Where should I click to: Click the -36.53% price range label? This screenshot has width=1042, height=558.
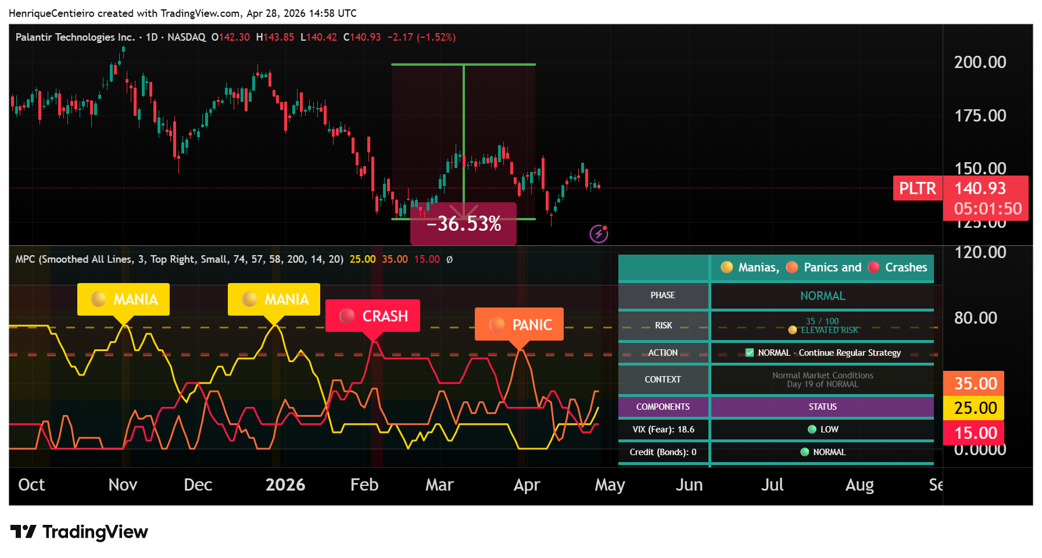click(463, 224)
